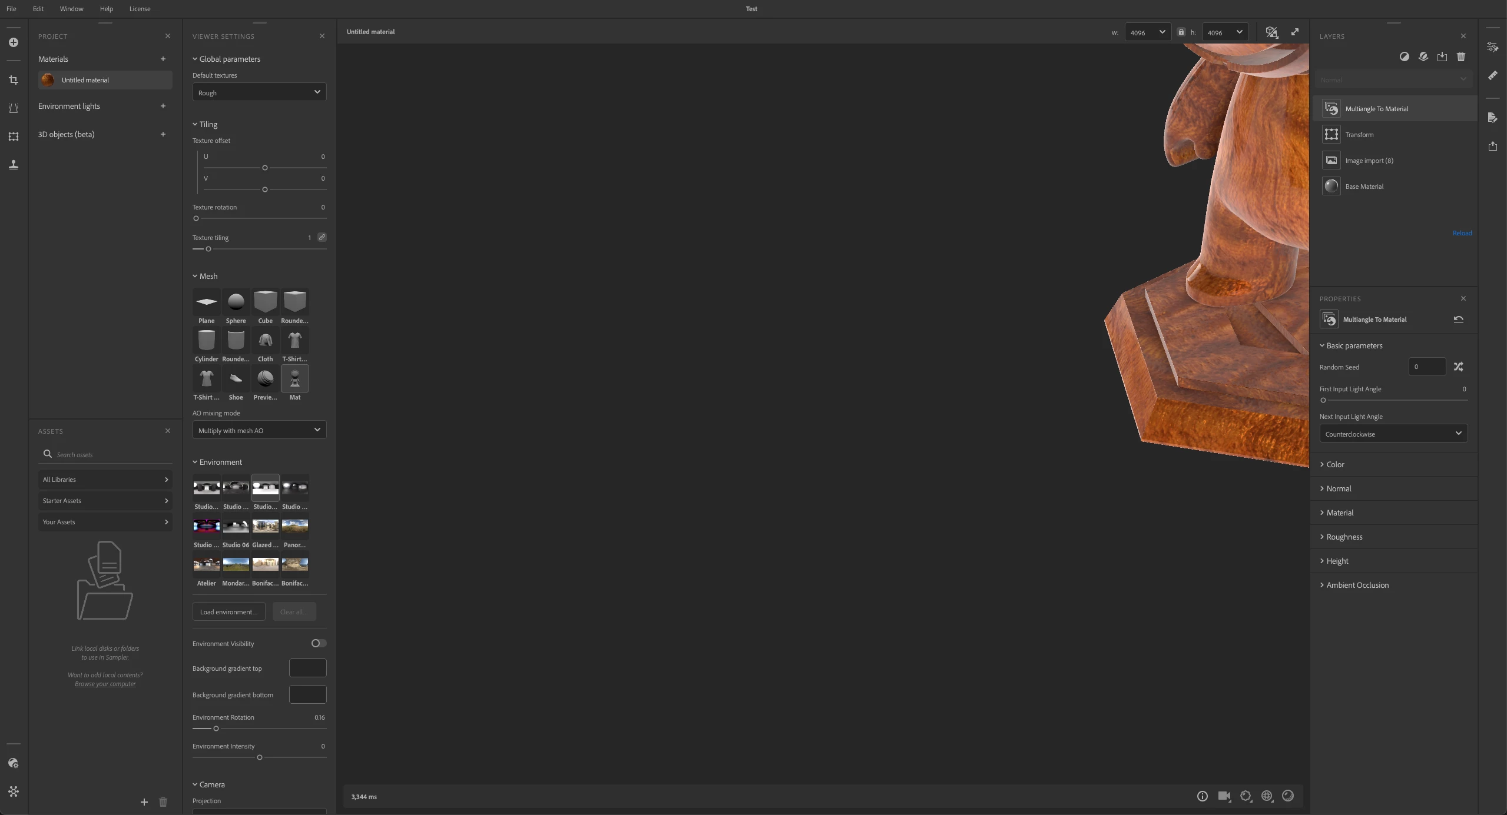Open the Window menu
The height and width of the screenshot is (815, 1507).
[71, 9]
